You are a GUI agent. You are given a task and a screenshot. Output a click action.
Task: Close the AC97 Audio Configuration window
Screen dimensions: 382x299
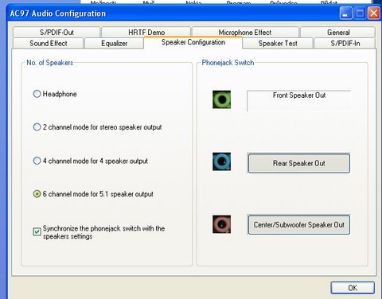(x=374, y=13)
